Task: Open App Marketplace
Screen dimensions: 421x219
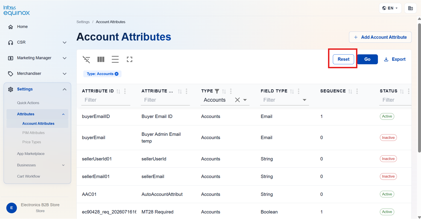Action: [31, 154]
